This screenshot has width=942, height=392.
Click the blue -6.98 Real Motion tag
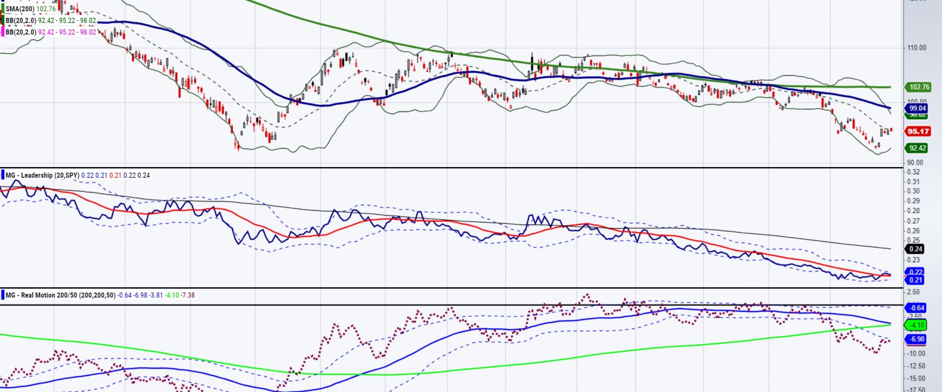pyautogui.click(x=916, y=339)
